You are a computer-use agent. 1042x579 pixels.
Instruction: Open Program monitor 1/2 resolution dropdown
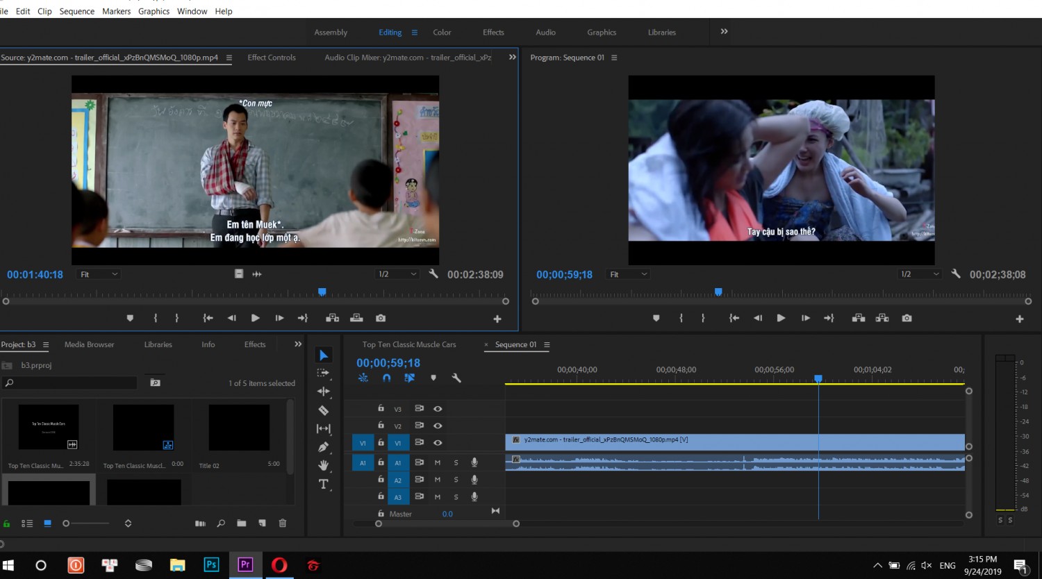[920, 274]
